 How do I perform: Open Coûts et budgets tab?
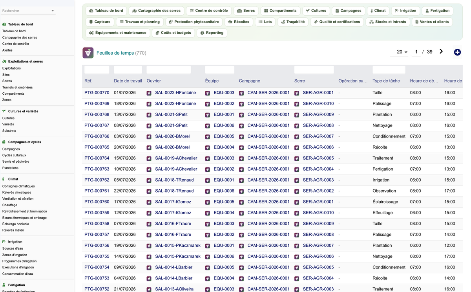pyautogui.click(x=173, y=33)
